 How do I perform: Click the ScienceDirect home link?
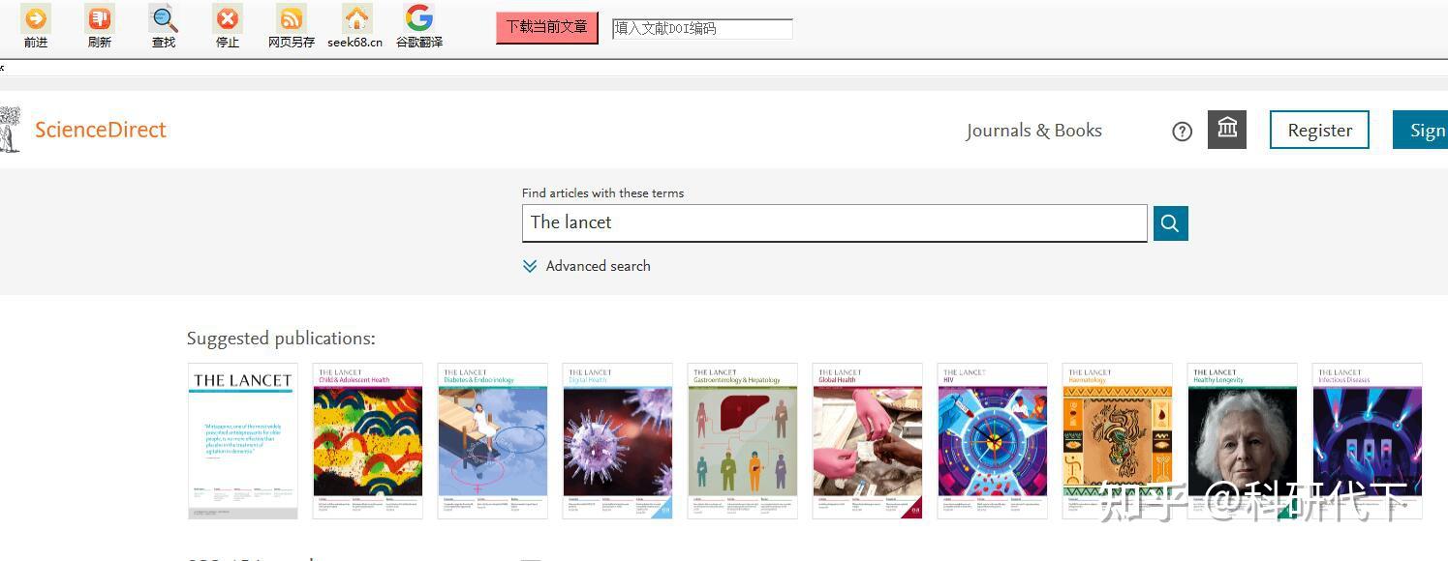(x=100, y=130)
